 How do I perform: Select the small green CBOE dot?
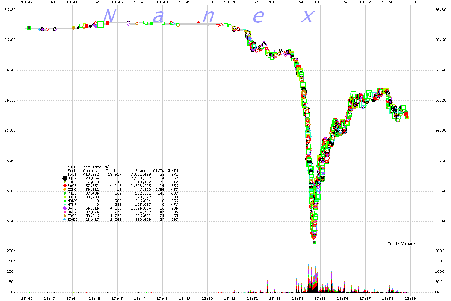pos(65,182)
